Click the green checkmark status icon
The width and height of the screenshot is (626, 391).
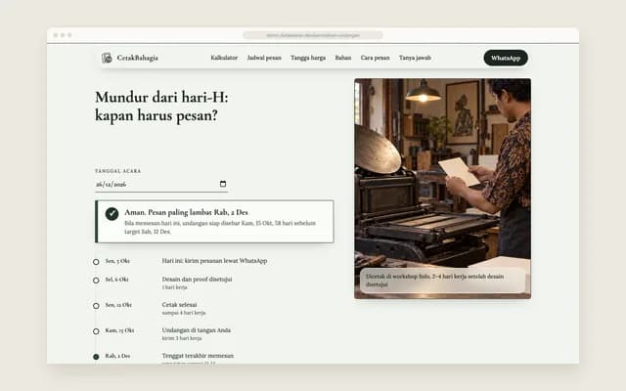tap(112, 214)
